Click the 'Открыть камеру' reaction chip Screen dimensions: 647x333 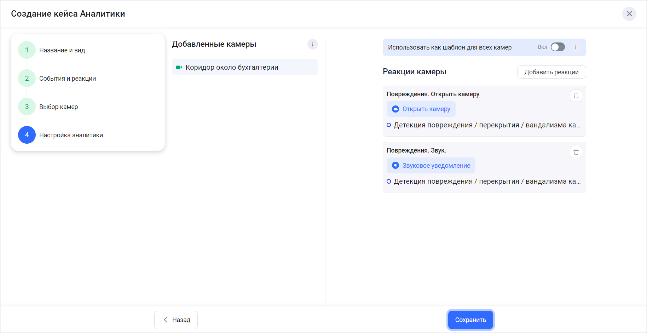(x=421, y=109)
